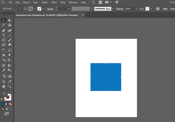Screen dimensions: 175x122
Task: Toggle Color fill mode button
Action: pyautogui.click(x=2, y=104)
